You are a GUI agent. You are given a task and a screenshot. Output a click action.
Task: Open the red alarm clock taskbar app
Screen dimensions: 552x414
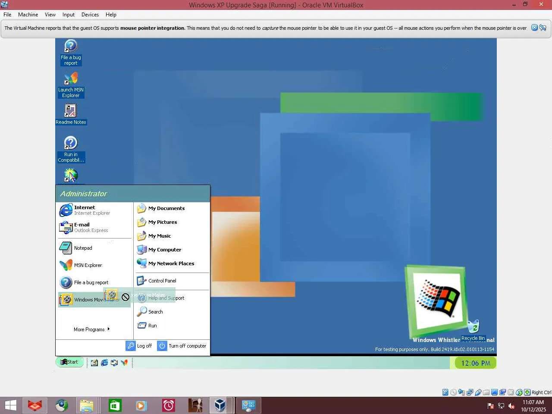click(x=168, y=405)
